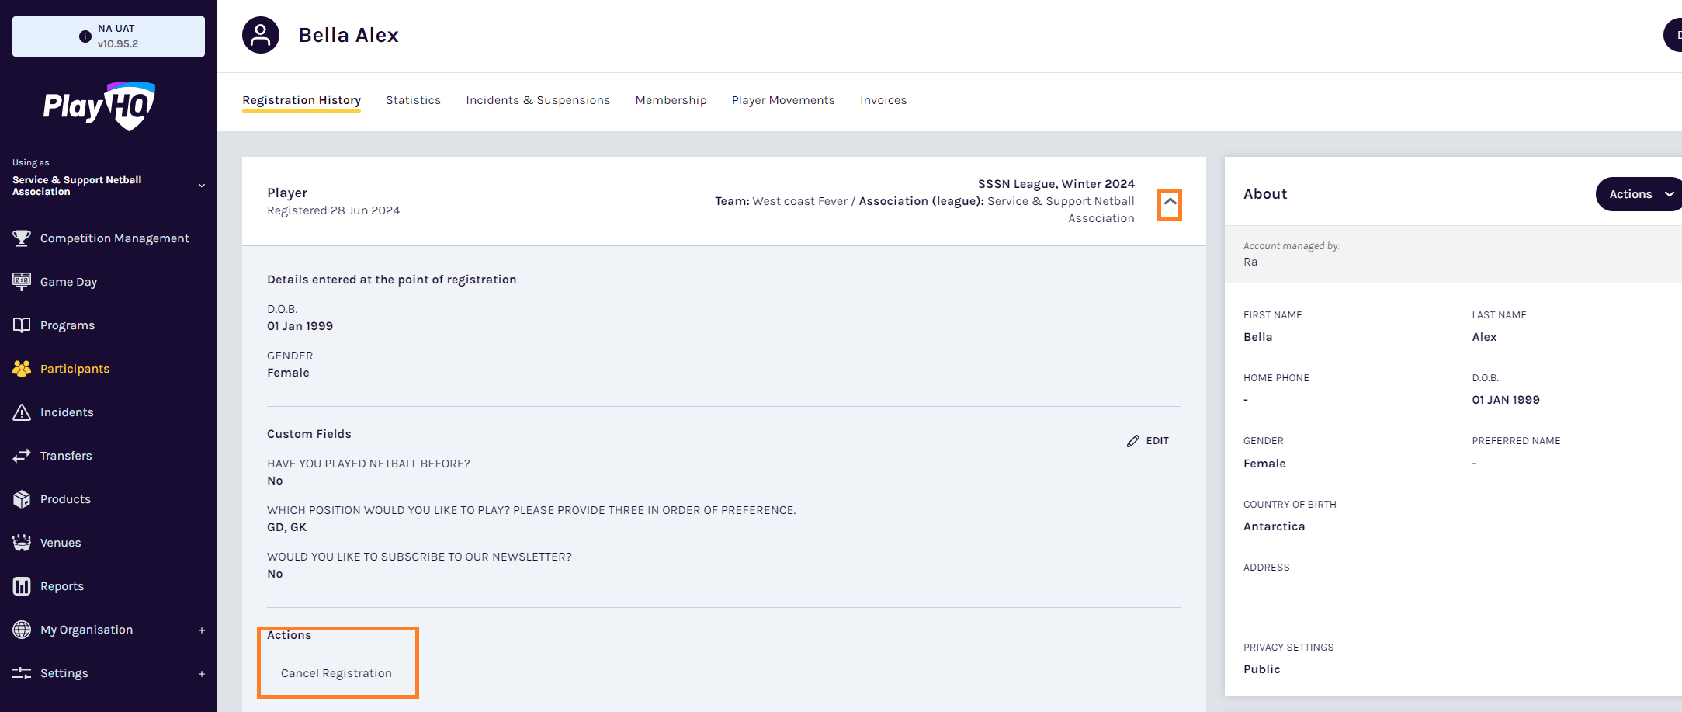The image size is (1682, 712).
Task: Collapse the Player registration details chevron
Action: [x=1170, y=203]
